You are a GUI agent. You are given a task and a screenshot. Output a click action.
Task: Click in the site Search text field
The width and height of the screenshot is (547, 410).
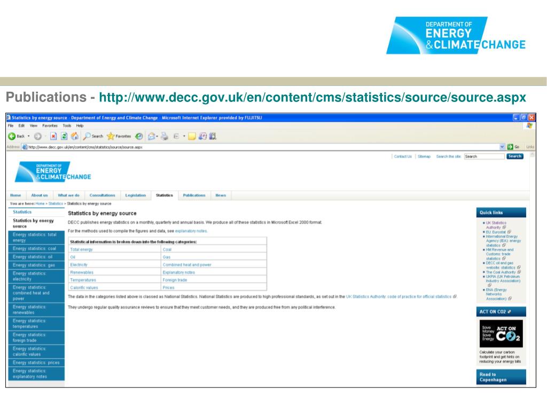point(484,156)
